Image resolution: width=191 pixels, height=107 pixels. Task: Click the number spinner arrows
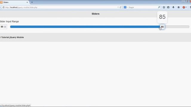(5, 27)
